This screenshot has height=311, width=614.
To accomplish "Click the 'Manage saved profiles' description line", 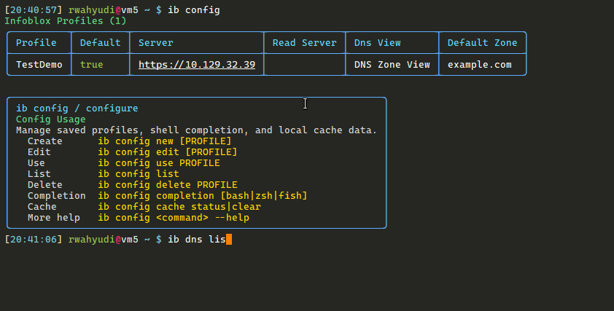I will (x=197, y=130).
